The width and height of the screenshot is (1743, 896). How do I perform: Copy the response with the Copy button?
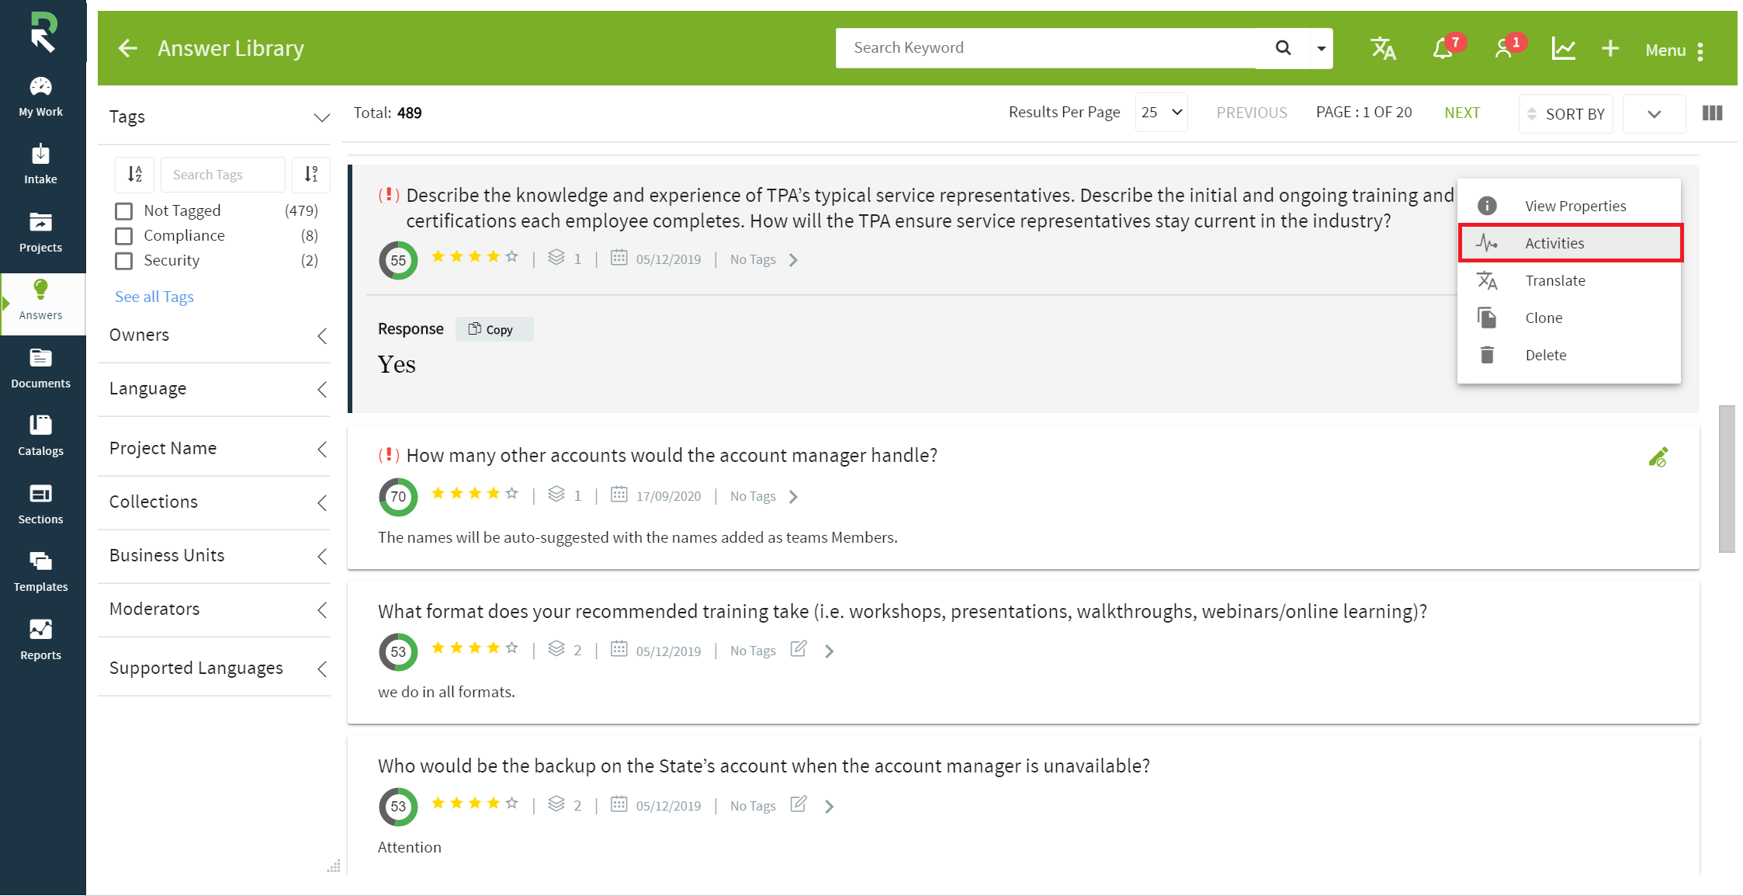tap(494, 329)
